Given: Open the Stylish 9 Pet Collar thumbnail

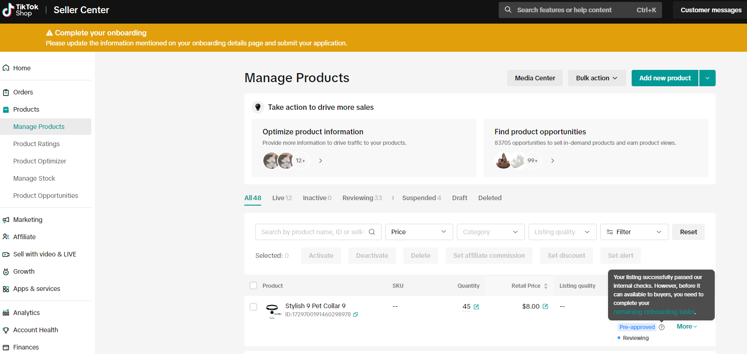Looking at the screenshot, I should click(x=272, y=310).
